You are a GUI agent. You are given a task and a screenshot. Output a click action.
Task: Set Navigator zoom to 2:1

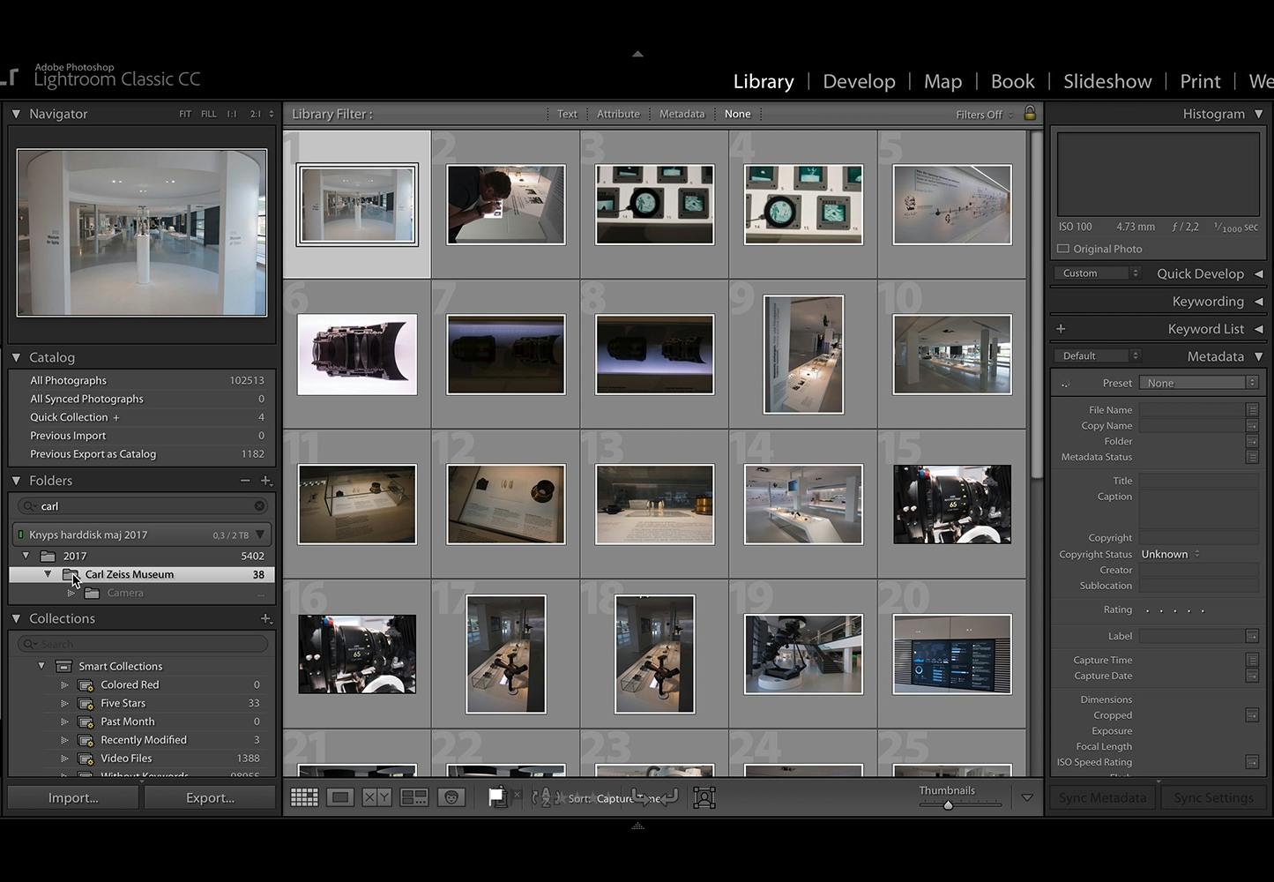pyautogui.click(x=256, y=114)
